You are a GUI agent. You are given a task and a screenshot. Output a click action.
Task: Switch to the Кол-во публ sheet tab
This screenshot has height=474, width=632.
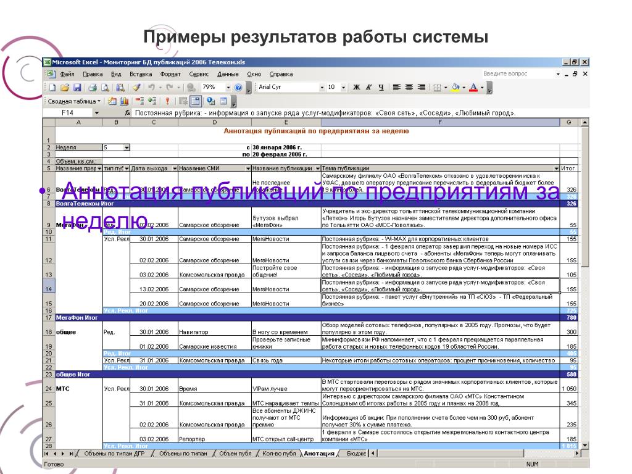279,454
